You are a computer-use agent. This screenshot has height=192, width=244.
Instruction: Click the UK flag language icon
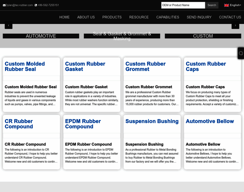pyautogui.click(x=226, y=5)
